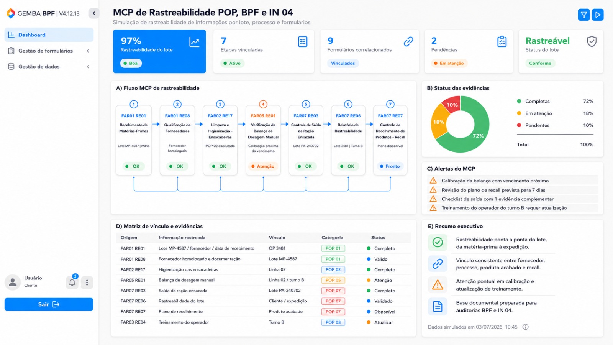Viewport: 613px width, 345px height.
Task: Click the Atenção badge on step 4
Action: [263, 166]
